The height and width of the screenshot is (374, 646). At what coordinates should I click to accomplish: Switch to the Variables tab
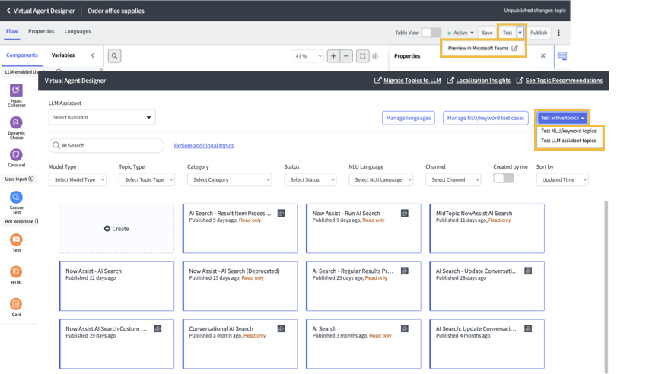point(63,55)
